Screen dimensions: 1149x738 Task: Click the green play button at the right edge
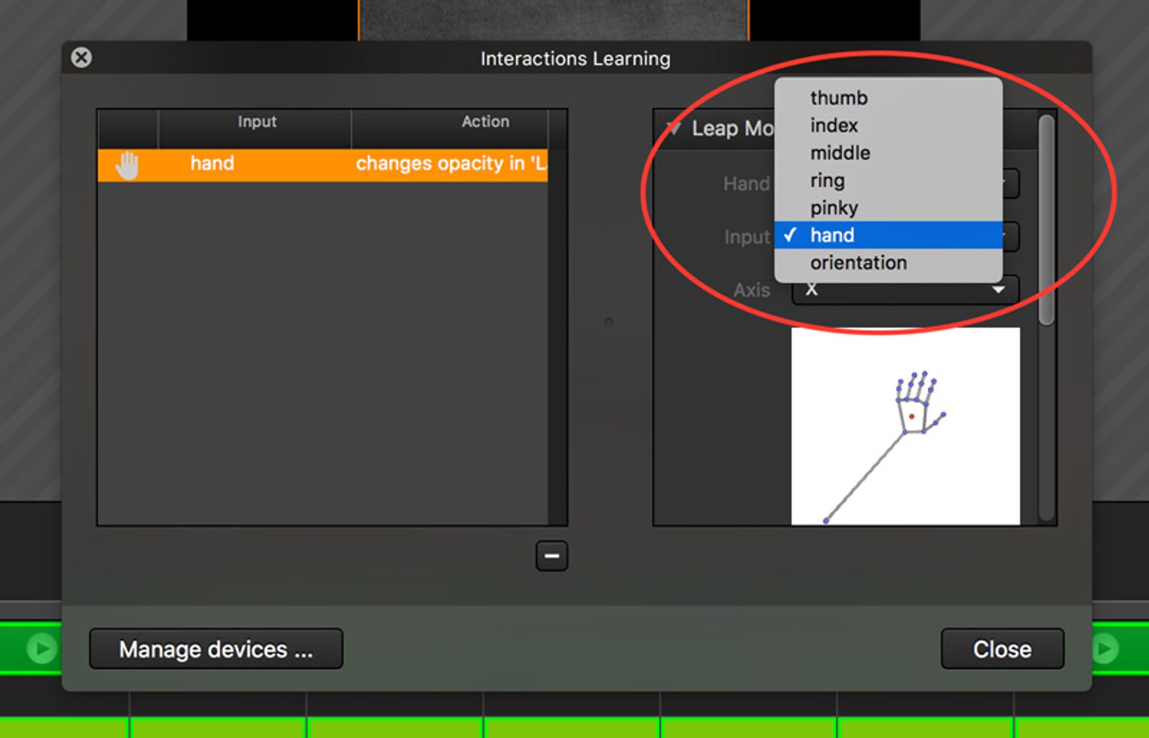(1104, 648)
